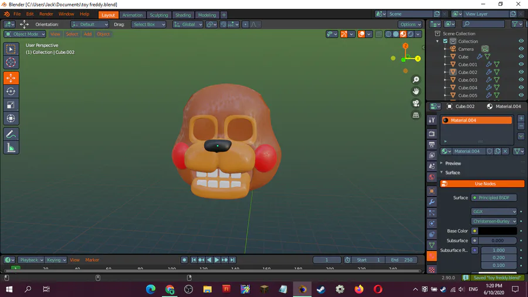The height and width of the screenshot is (297, 528).
Task: Select the Measure tool
Action: coord(11,147)
